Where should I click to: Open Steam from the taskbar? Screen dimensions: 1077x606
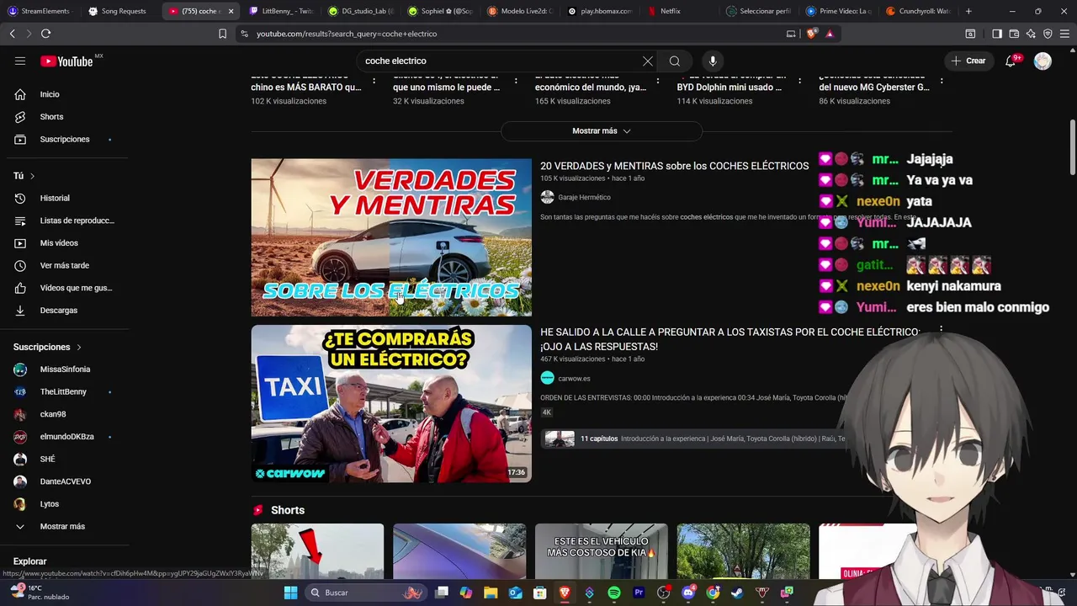(x=737, y=593)
